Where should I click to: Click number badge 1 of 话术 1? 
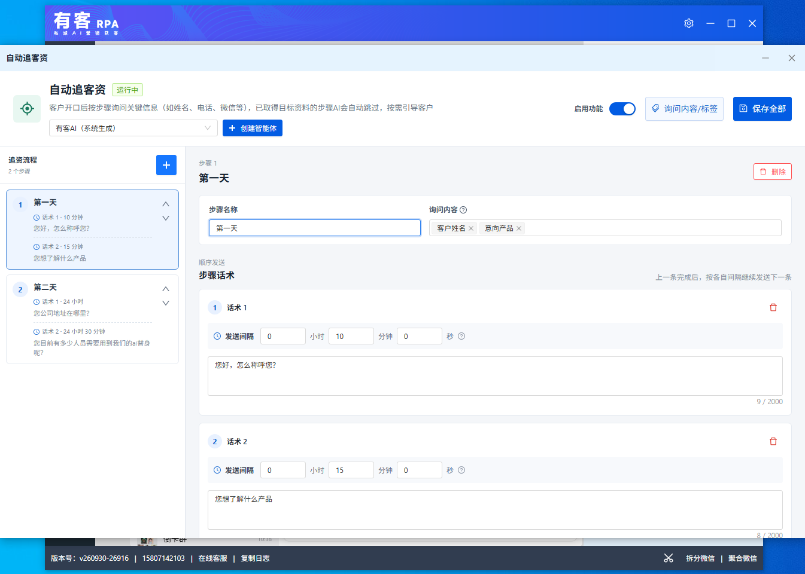(215, 307)
